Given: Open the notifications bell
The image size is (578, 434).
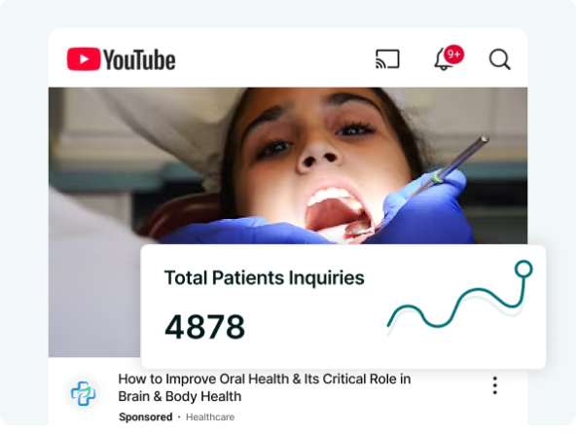Looking at the screenshot, I should (444, 60).
